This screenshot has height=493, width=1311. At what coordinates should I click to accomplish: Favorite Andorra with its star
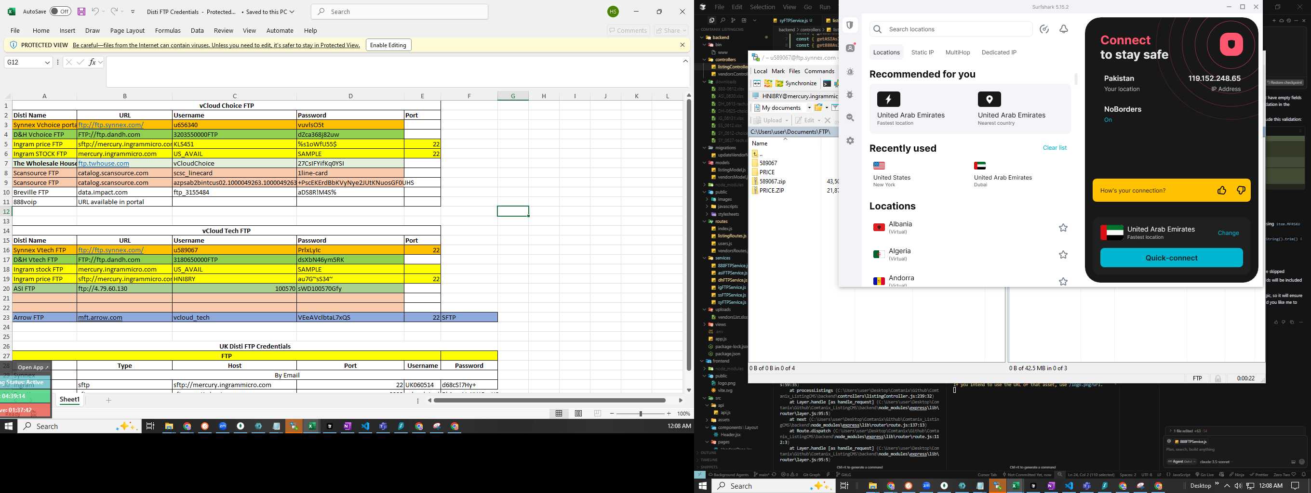point(1063,282)
